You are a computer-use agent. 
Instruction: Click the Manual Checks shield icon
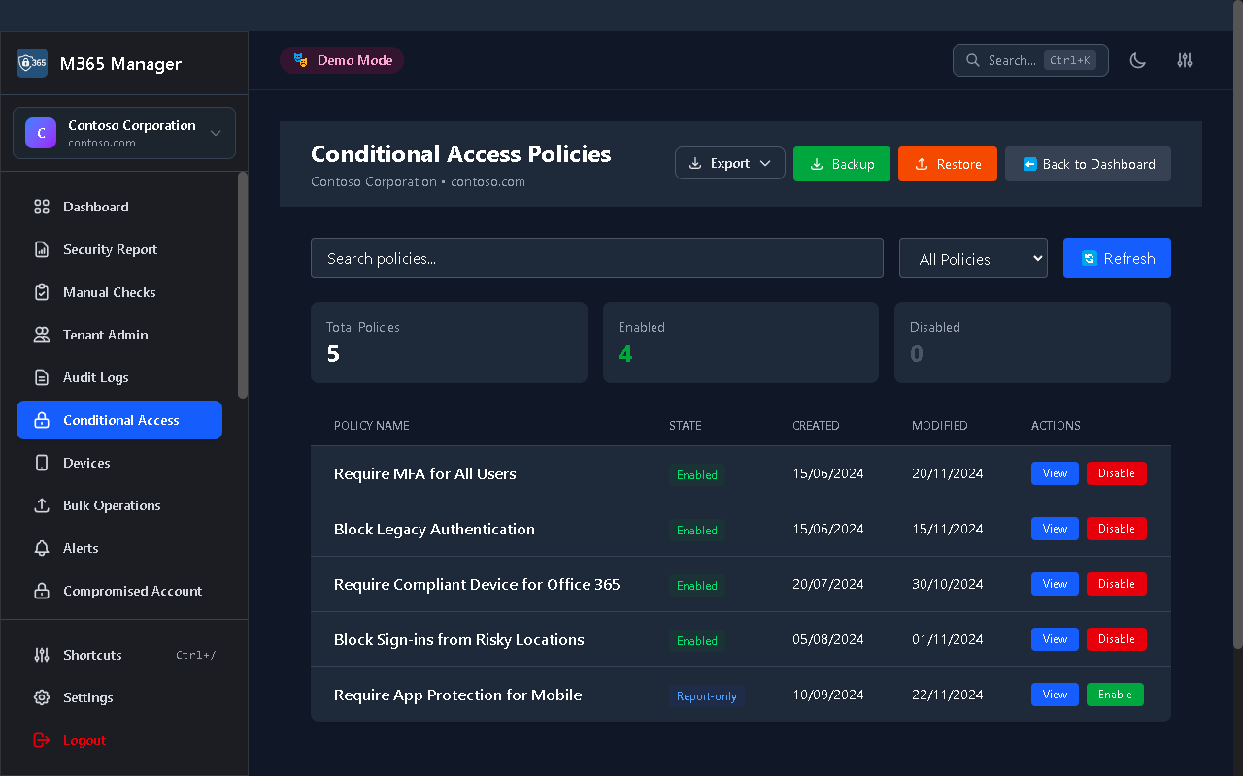40,292
